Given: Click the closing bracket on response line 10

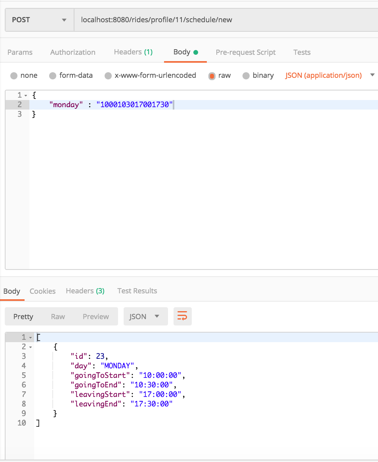Looking at the screenshot, I should click(38, 423).
